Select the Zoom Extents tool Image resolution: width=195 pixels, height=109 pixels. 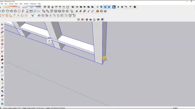(2, 91)
